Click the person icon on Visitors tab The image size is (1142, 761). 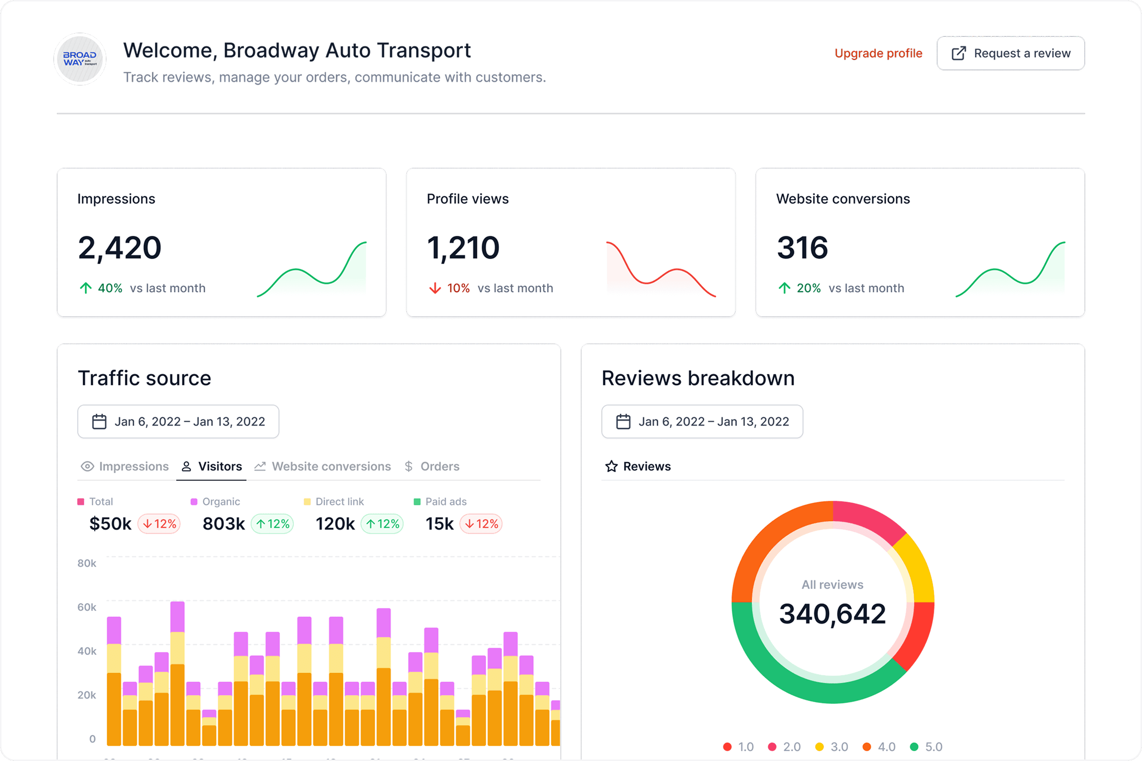click(x=186, y=466)
